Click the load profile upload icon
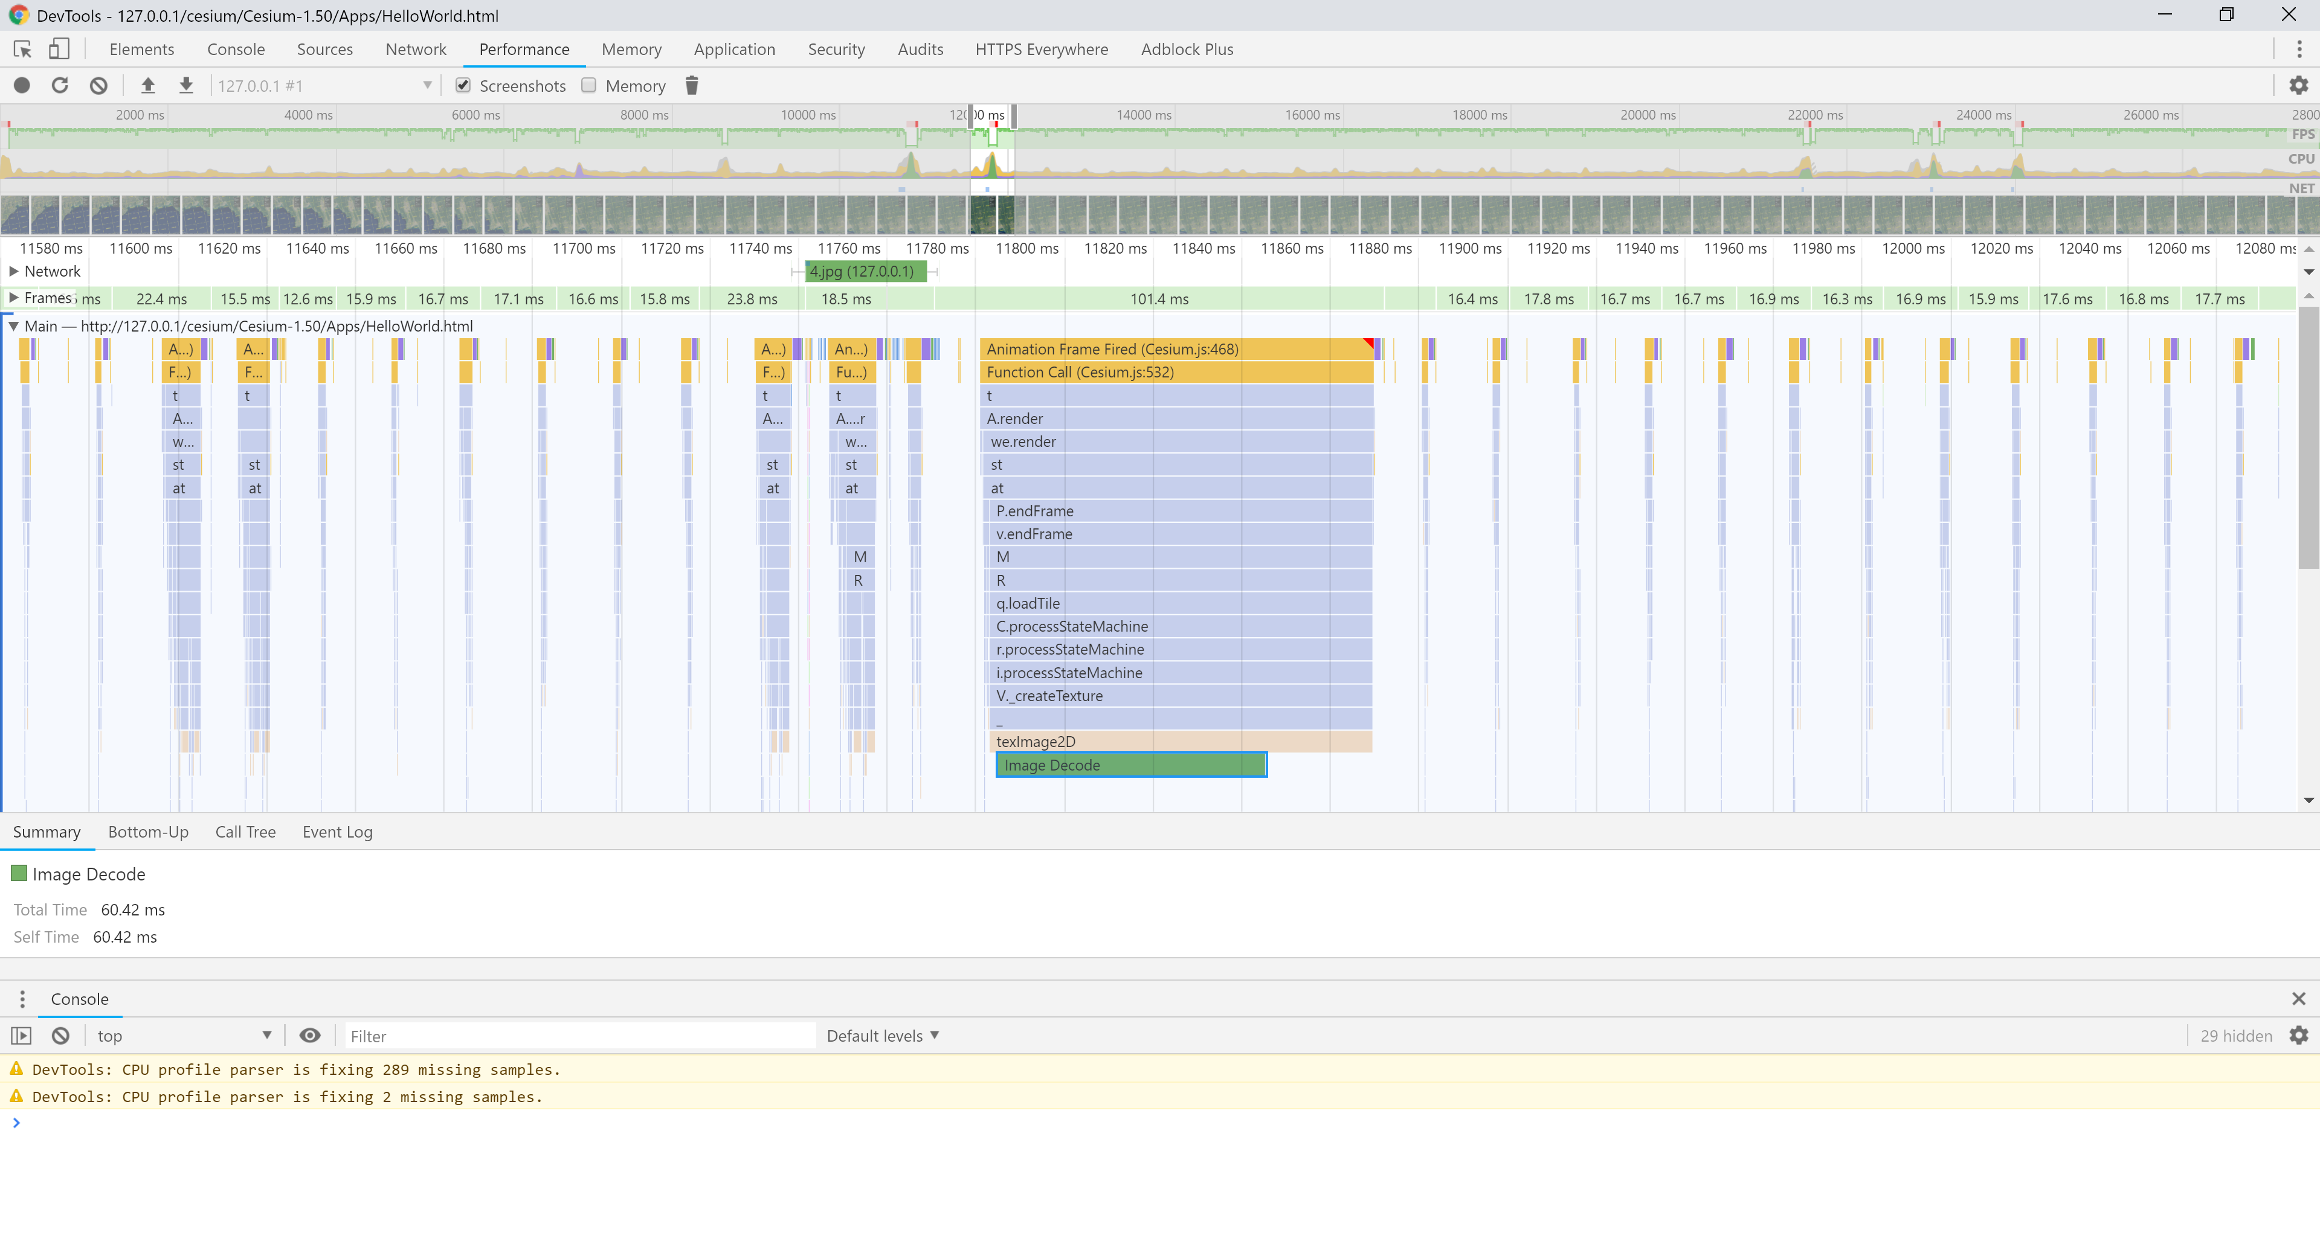 pyautogui.click(x=147, y=86)
